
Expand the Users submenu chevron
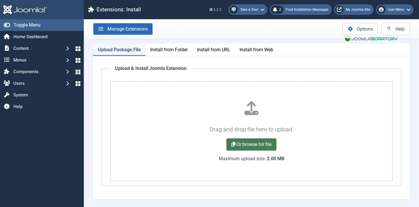tap(68, 83)
